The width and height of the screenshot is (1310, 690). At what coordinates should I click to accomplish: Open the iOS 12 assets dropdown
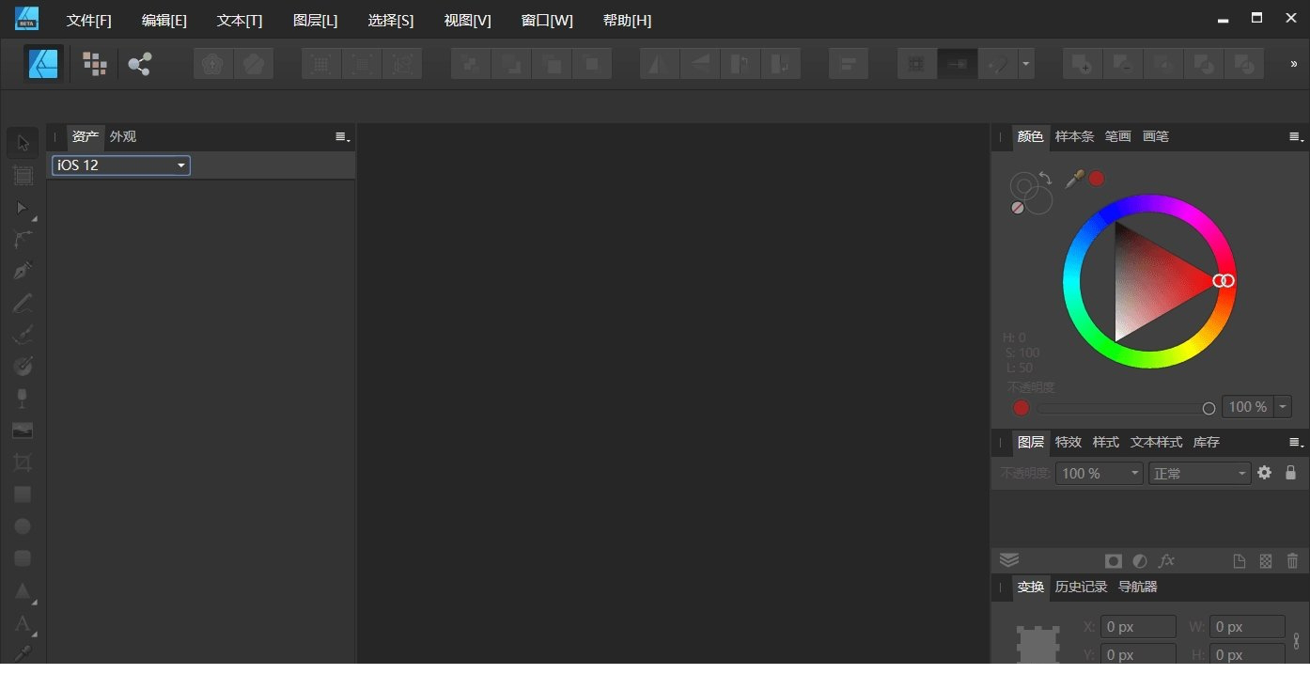pos(180,165)
